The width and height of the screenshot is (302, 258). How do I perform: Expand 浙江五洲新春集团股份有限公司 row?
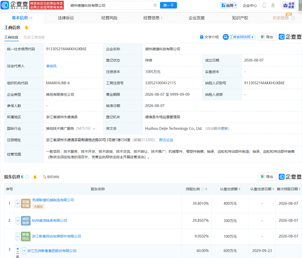pos(24,250)
